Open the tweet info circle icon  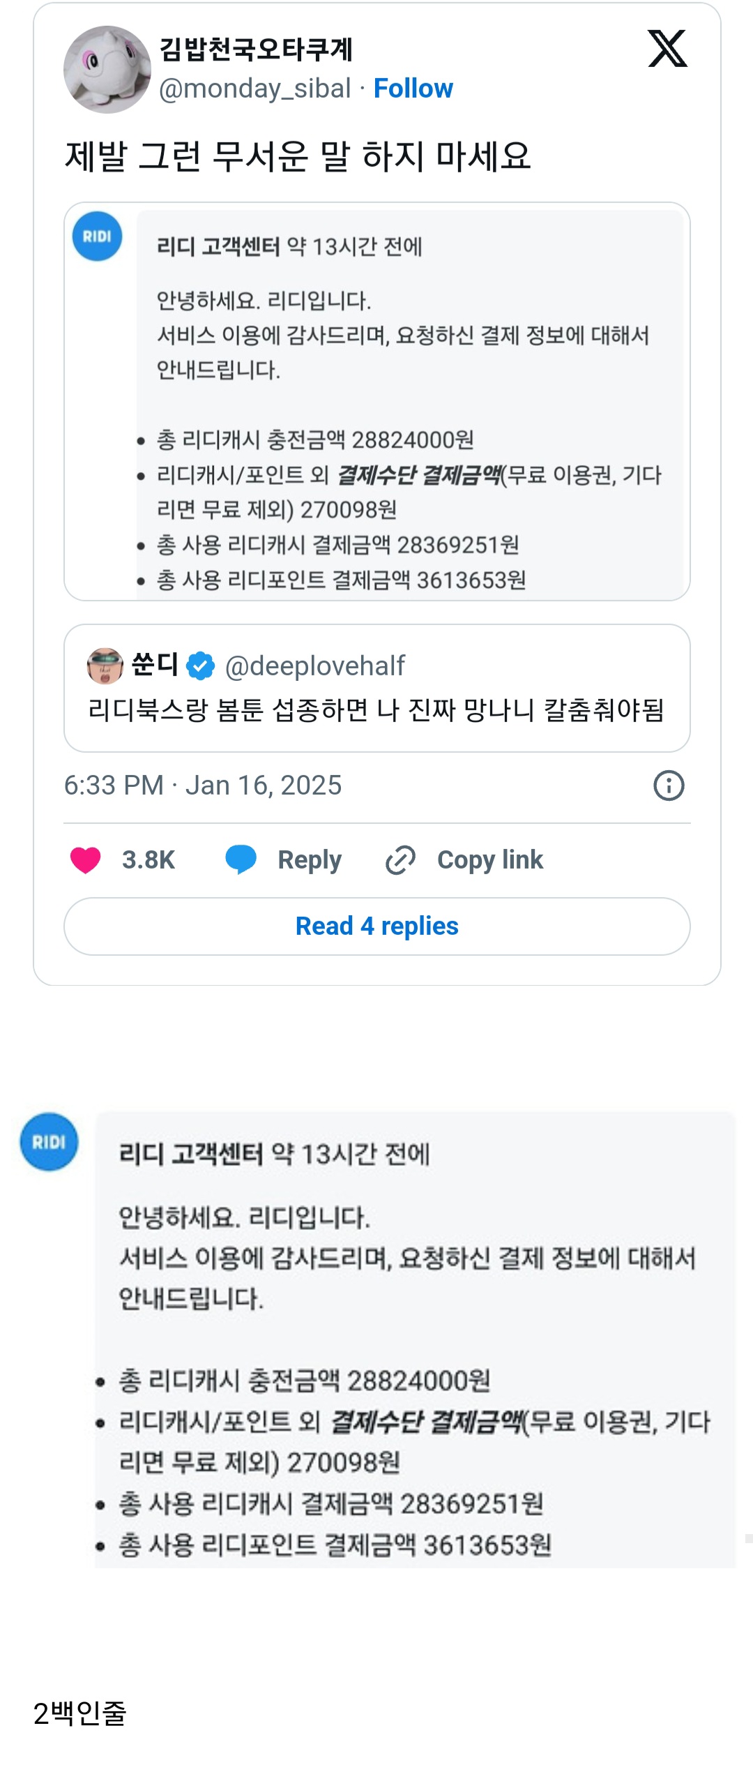(669, 786)
